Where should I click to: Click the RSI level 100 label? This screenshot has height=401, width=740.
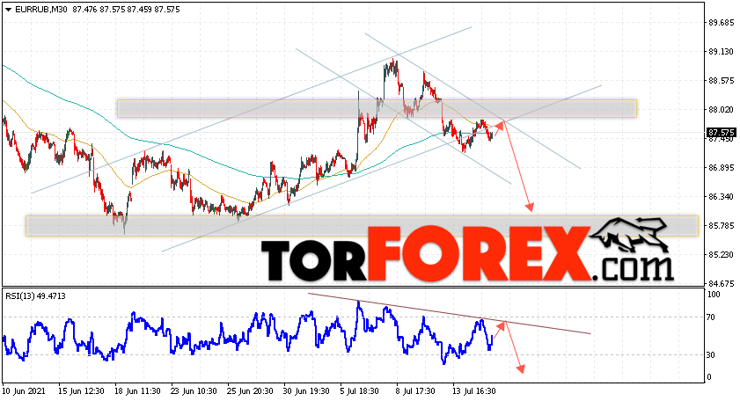pyautogui.click(x=714, y=295)
